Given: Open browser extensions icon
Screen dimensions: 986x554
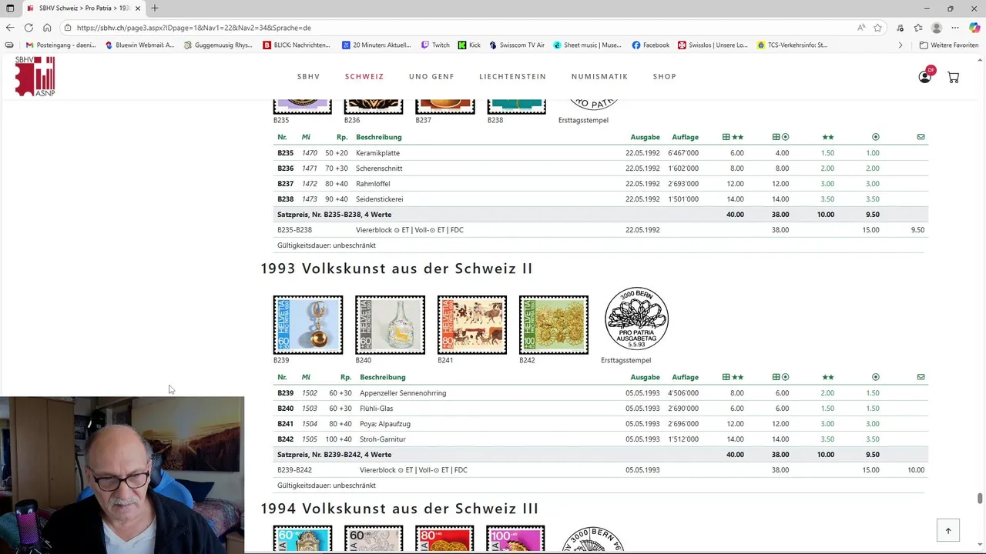Looking at the screenshot, I should 901,28.
